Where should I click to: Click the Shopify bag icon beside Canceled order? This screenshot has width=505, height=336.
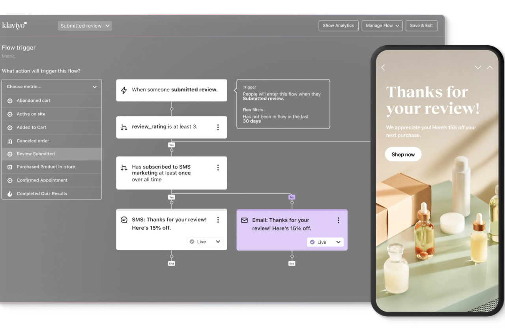(9, 141)
